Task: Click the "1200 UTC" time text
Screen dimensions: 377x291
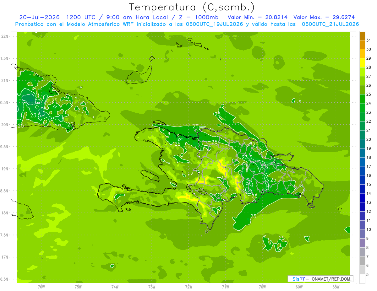Action: tap(81, 17)
